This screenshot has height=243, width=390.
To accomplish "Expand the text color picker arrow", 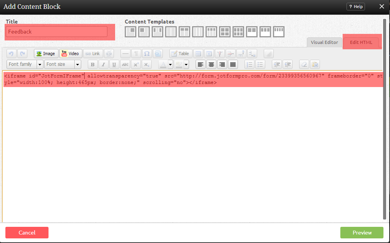I will pos(171,64).
